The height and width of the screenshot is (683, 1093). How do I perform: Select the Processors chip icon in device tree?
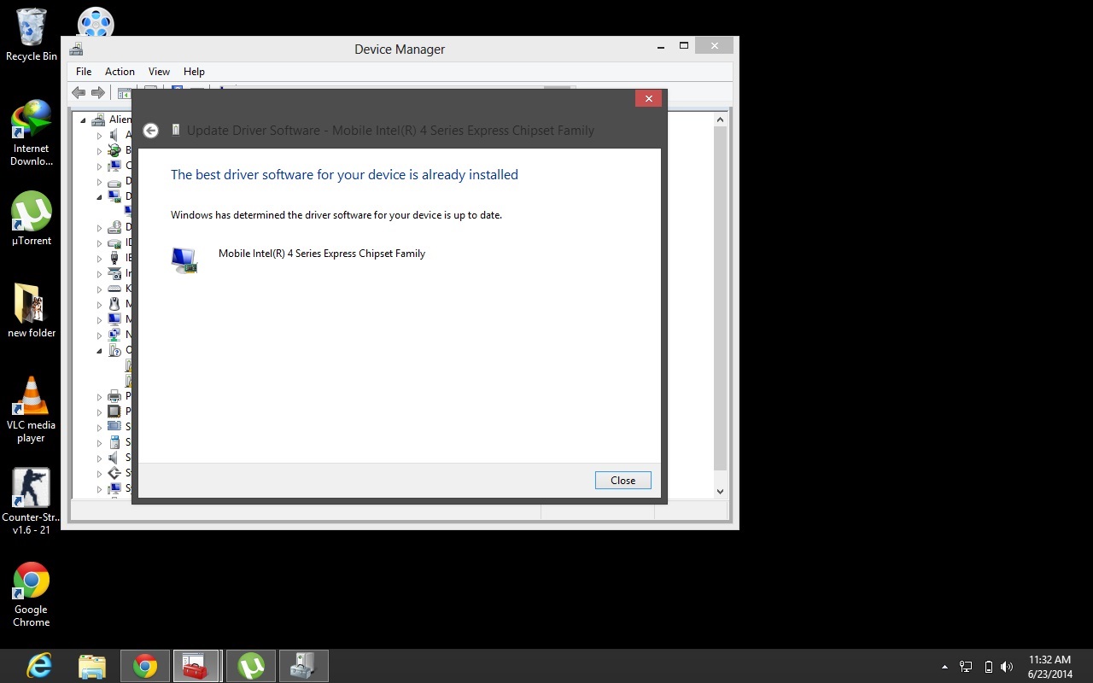point(114,412)
